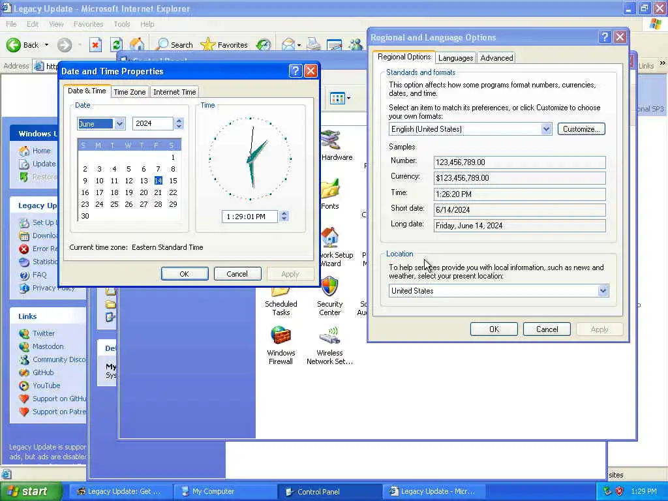The image size is (668, 501).
Task: Switch to the Internet Time tab
Action: tap(175, 92)
